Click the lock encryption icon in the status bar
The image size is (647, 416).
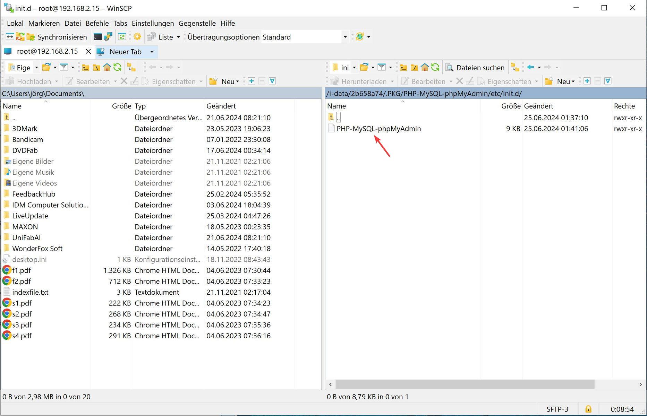[x=588, y=409]
